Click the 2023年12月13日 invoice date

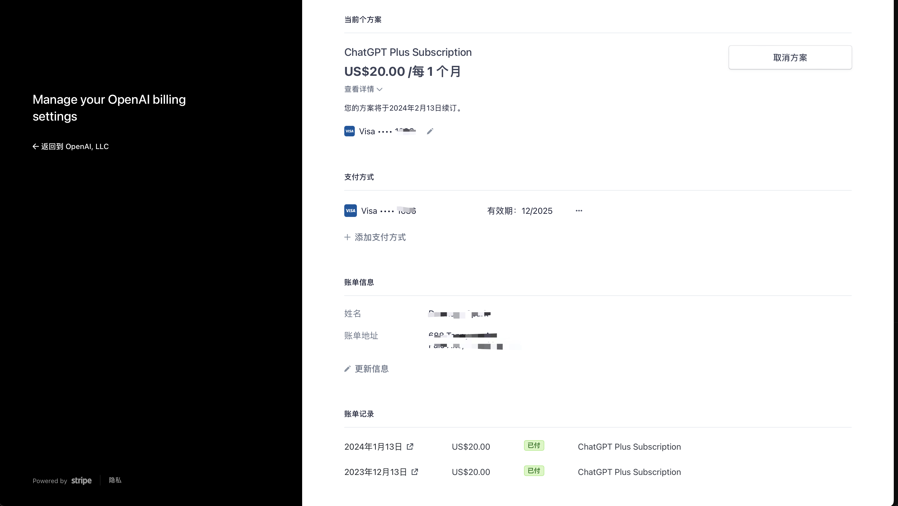(376, 472)
